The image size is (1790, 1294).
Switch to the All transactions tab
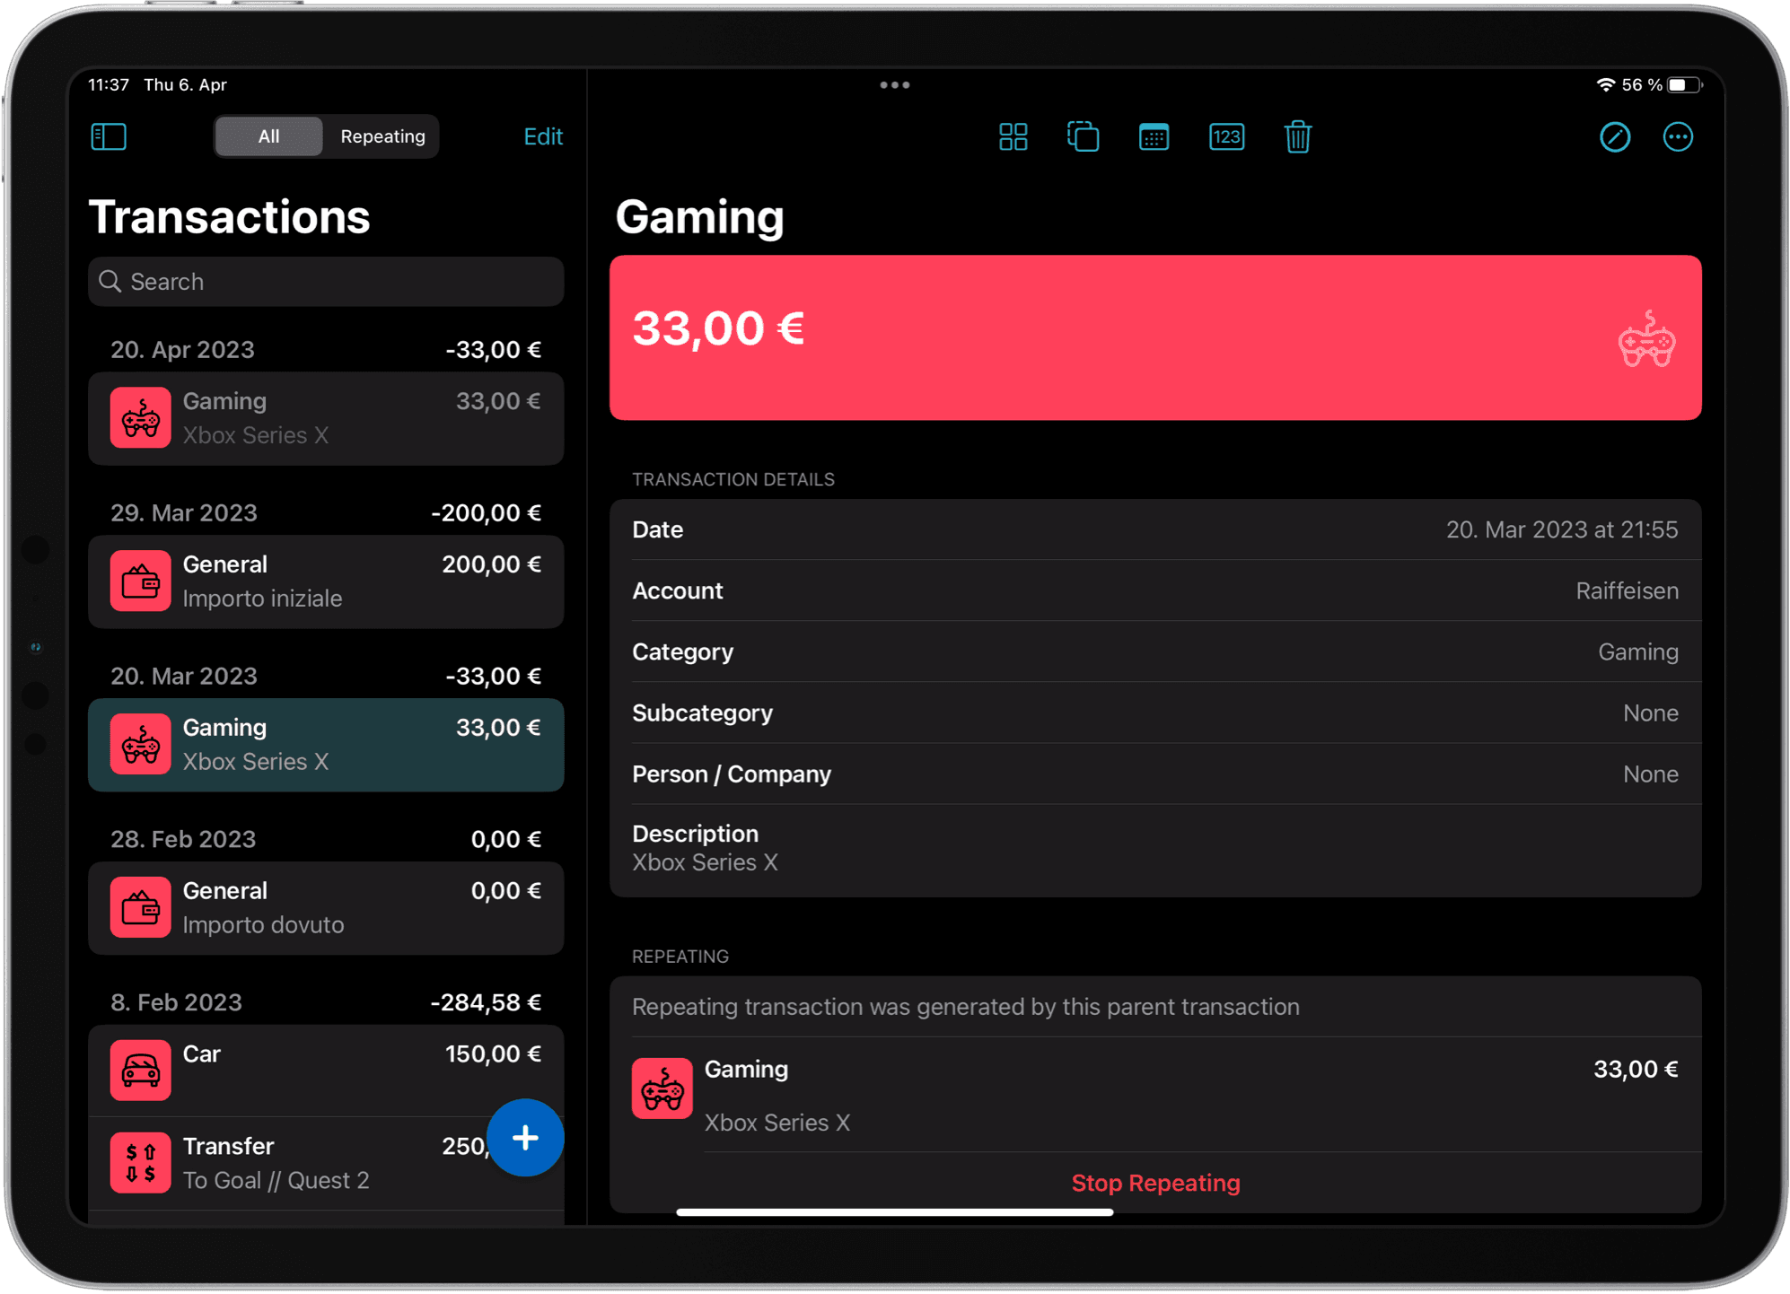(x=266, y=135)
